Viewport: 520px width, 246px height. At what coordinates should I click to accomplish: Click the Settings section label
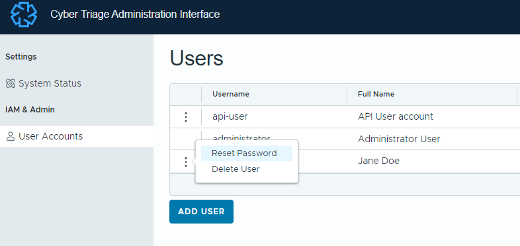point(21,57)
